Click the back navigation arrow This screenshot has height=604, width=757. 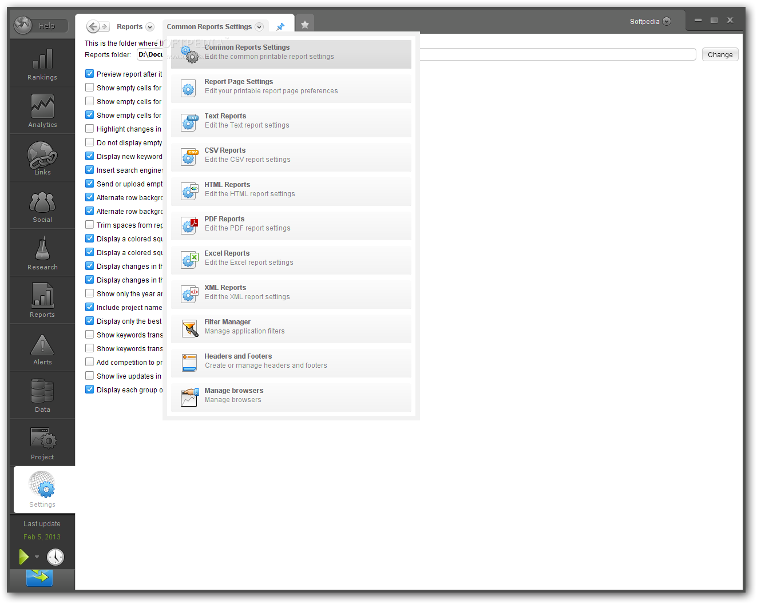click(x=93, y=26)
